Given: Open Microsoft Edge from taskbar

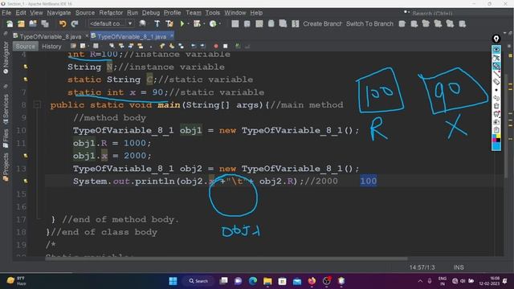Looking at the screenshot, I should pos(253,281).
